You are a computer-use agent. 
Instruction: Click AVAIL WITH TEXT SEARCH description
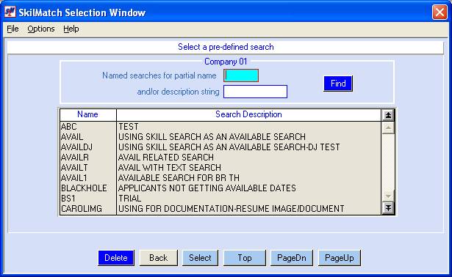(170, 168)
